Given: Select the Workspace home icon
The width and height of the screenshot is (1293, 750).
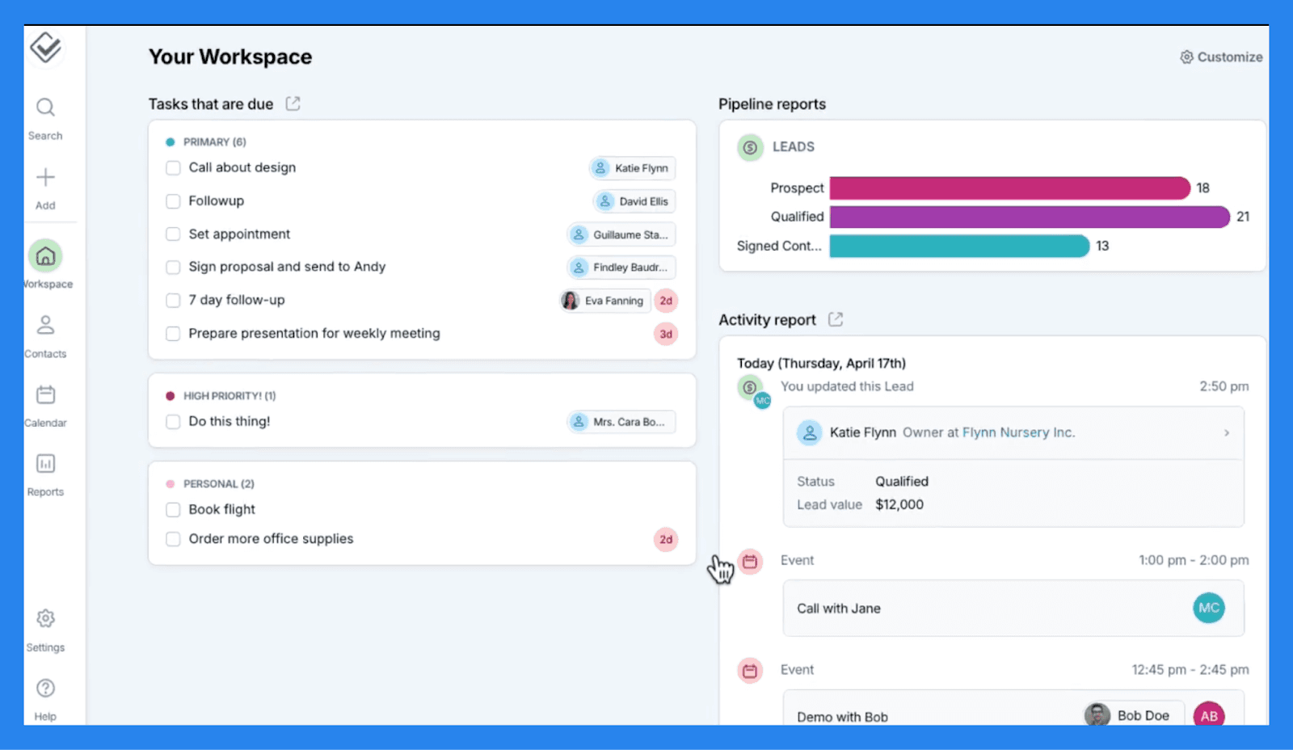Looking at the screenshot, I should coord(45,256).
